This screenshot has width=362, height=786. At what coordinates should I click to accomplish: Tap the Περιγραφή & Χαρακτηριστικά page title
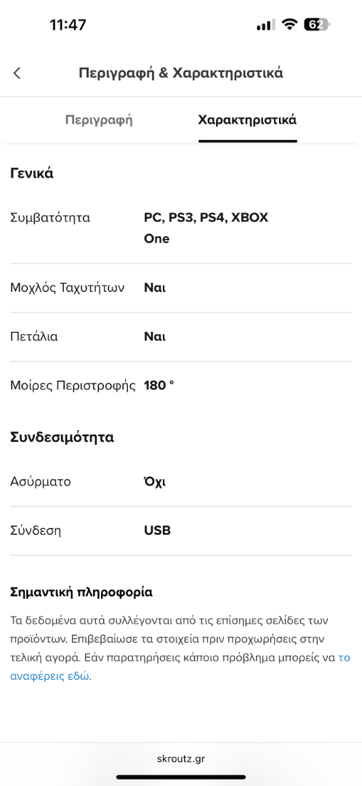[x=181, y=74]
